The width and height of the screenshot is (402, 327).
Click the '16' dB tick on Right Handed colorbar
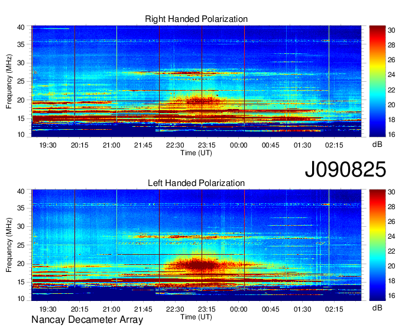[391, 134]
